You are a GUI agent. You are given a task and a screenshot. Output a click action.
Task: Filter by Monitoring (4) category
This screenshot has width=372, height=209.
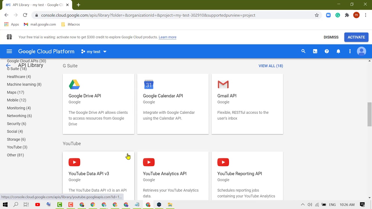[x=19, y=108]
